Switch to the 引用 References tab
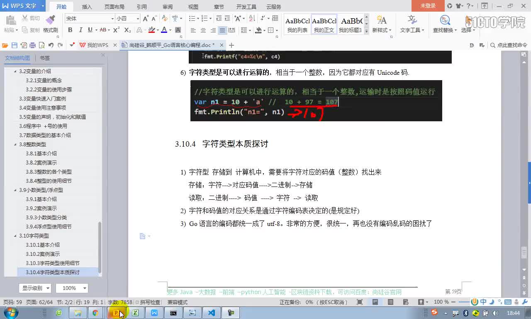 (x=142, y=7)
